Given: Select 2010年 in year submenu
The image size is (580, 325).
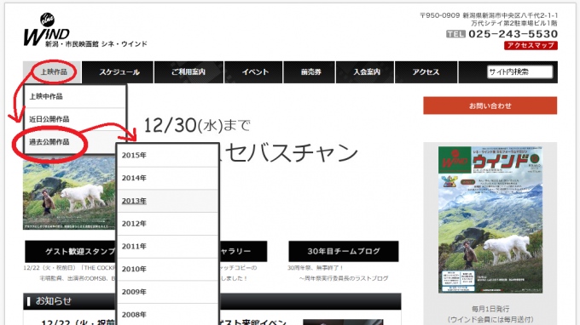Looking at the screenshot, I should pos(167,270).
